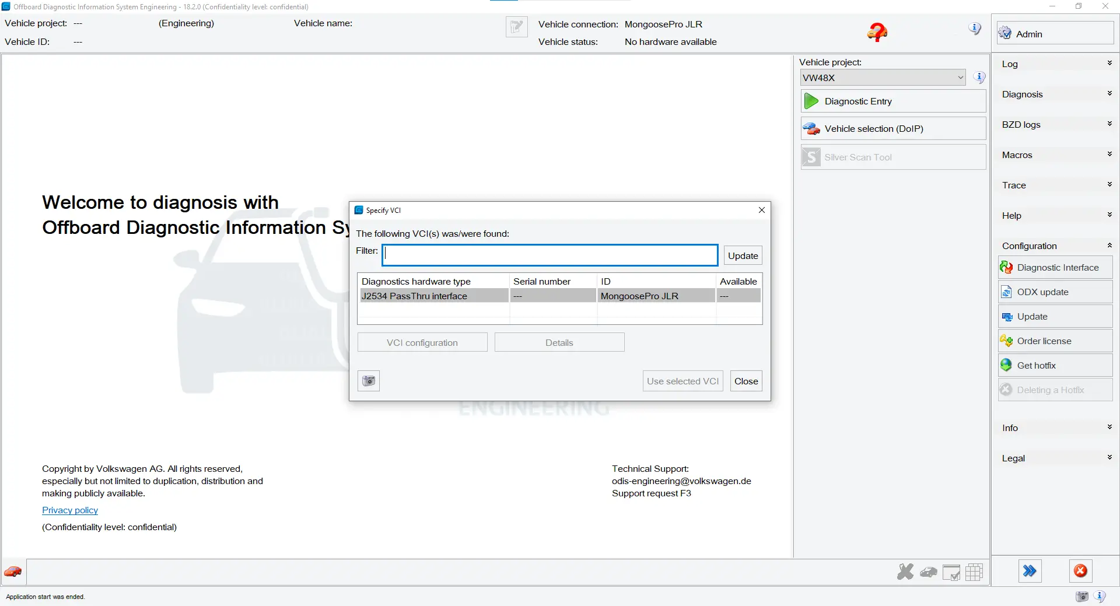This screenshot has width=1120, height=606.
Task: Open the Privacy policy link
Action: [x=70, y=510]
